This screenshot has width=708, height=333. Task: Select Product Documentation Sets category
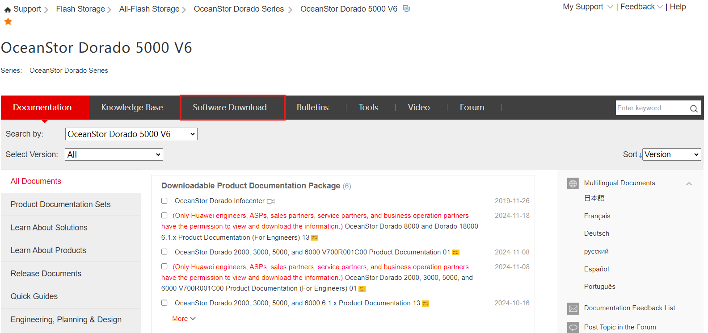click(71, 204)
